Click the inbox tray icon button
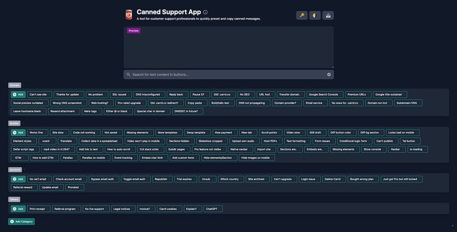457x232 pixels. pos(328,15)
